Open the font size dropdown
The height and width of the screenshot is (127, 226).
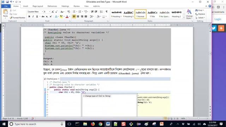pyautogui.click(x=49, y=12)
